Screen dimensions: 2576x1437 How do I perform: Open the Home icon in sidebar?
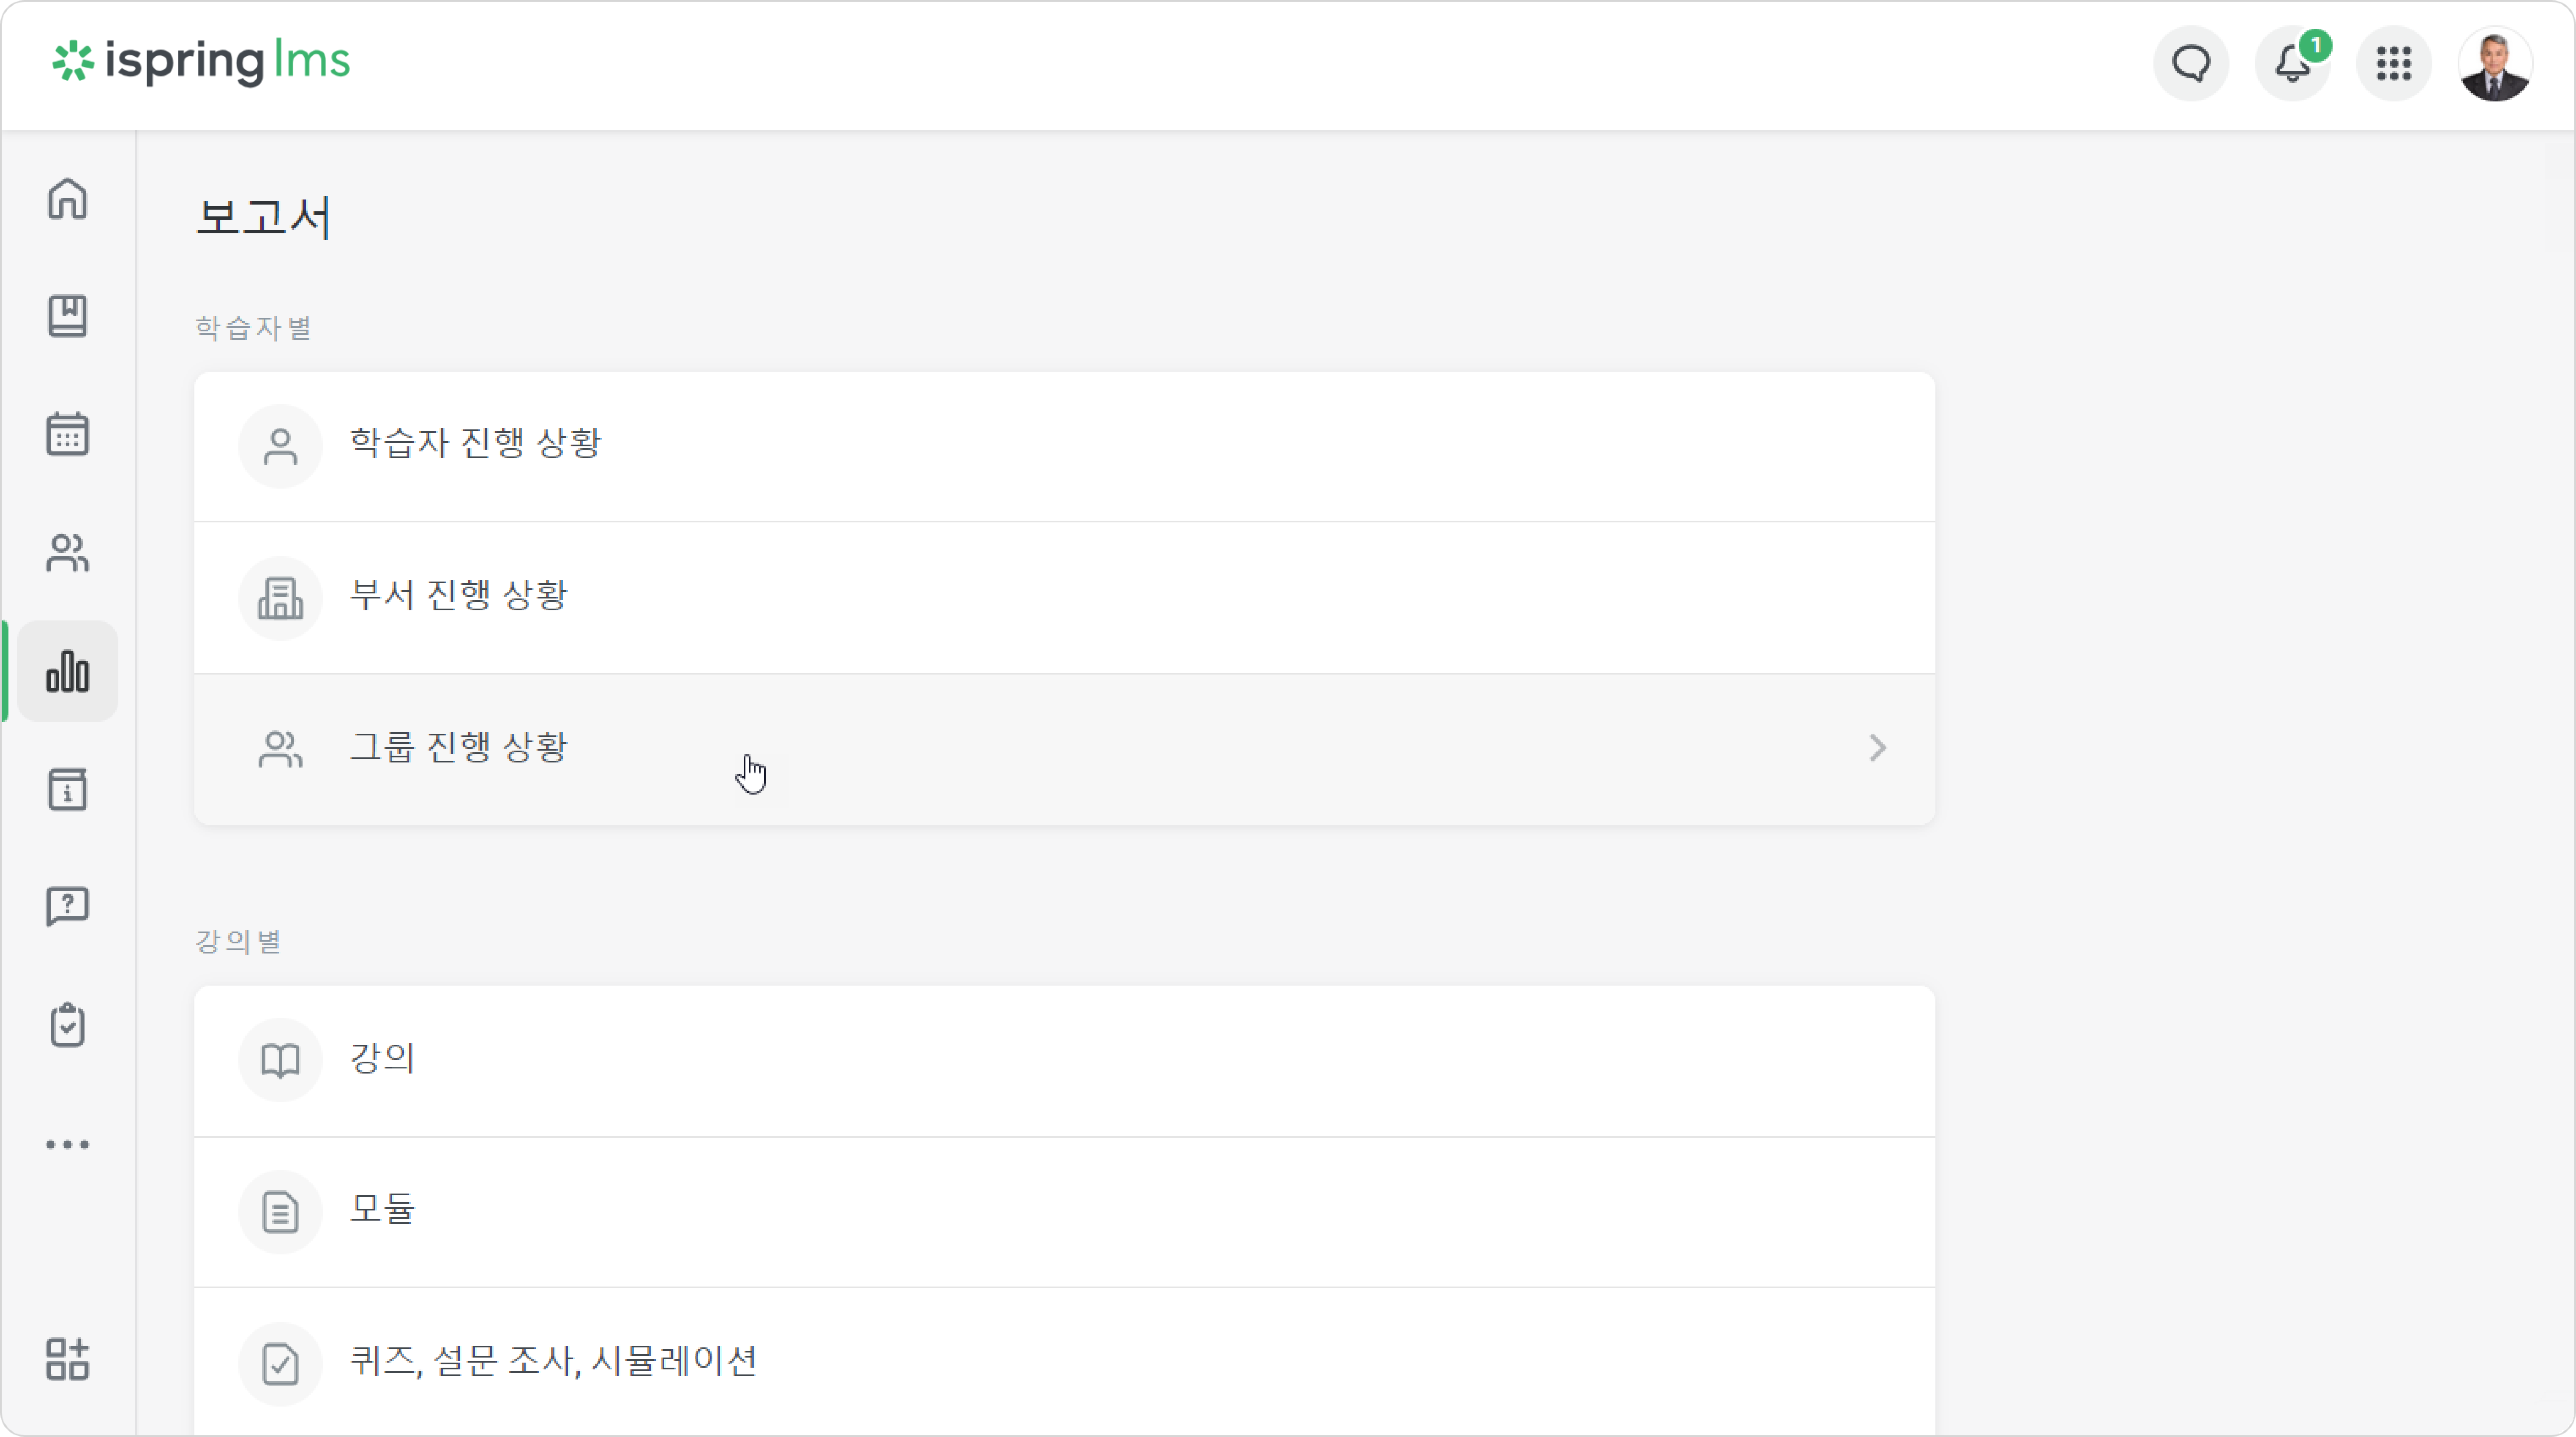pos(67,198)
